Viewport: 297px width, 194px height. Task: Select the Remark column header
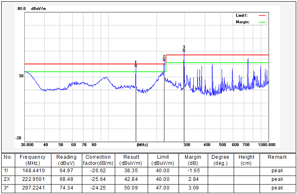click(x=277, y=157)
